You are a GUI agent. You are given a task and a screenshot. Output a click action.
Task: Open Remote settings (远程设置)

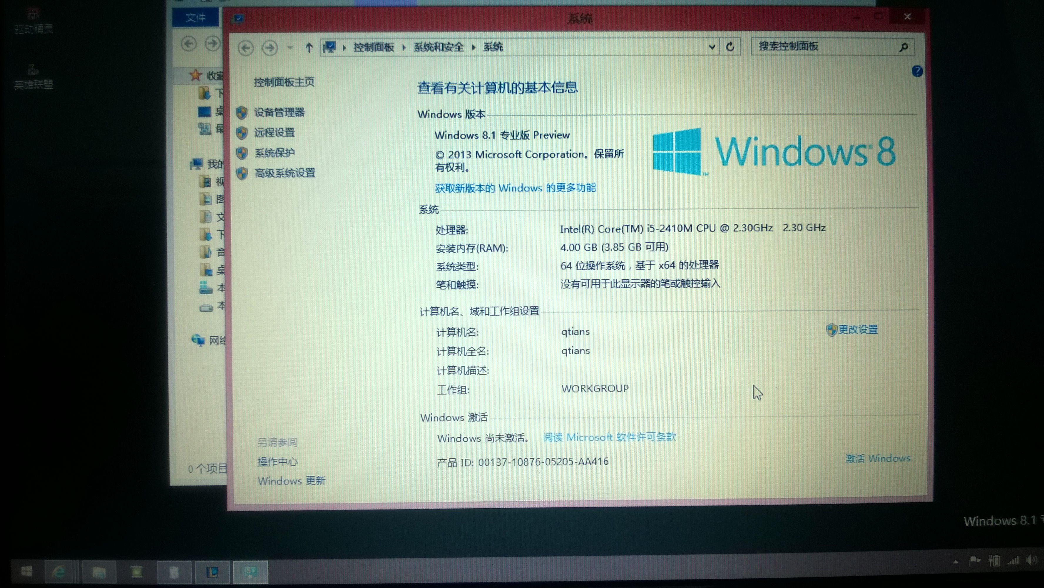tap(275, 133)
